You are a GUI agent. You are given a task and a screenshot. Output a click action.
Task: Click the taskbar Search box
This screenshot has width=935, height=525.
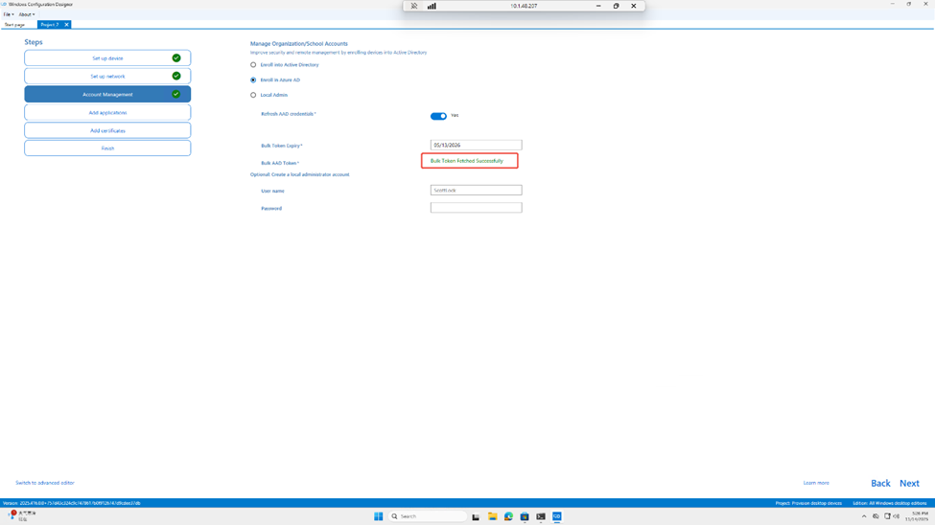click(428, 516)
